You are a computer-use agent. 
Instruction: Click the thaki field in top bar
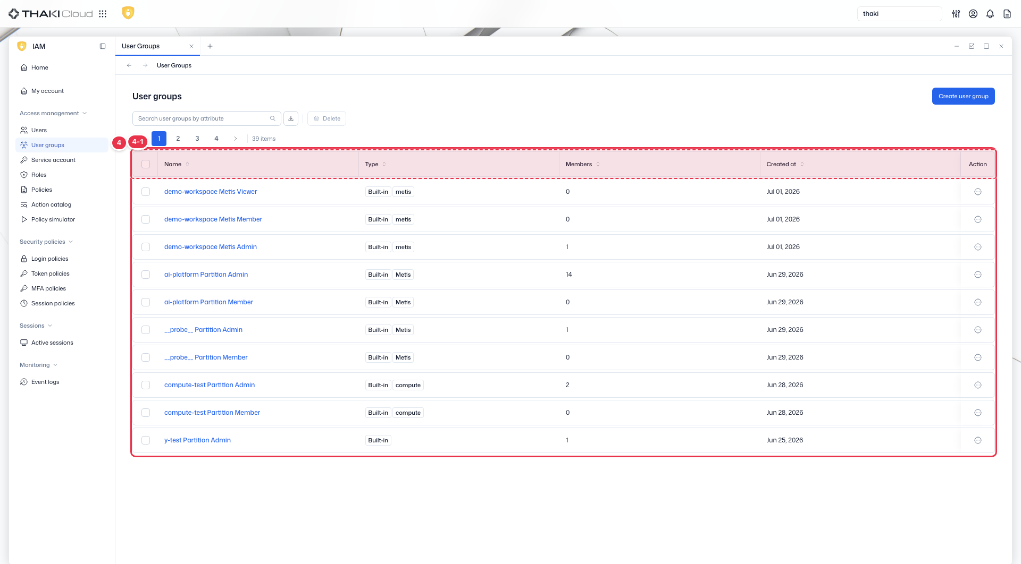click(899, 14)
